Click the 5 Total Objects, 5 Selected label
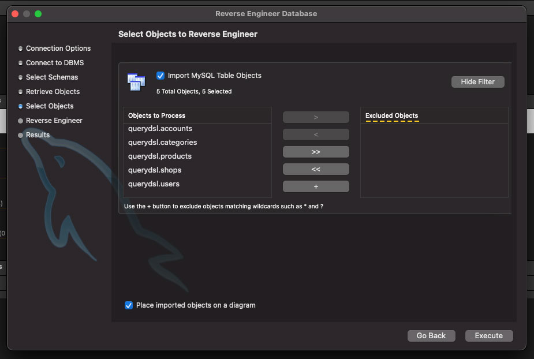Screen dimensions: 534x359 point(194,91)
